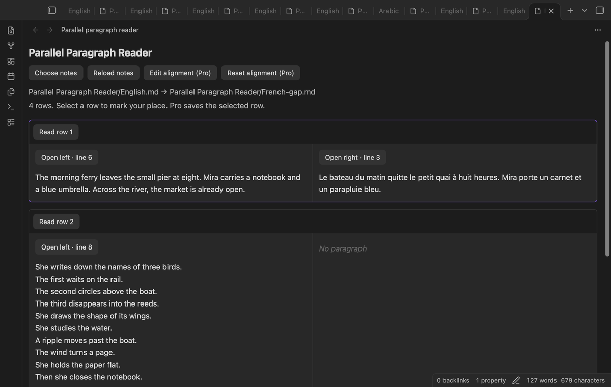
Task: Click the 1 property status item
Action: click(491, 380)
